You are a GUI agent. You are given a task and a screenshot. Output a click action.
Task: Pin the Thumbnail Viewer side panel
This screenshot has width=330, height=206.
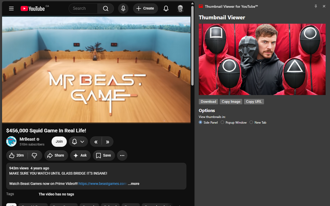point(316,6)
